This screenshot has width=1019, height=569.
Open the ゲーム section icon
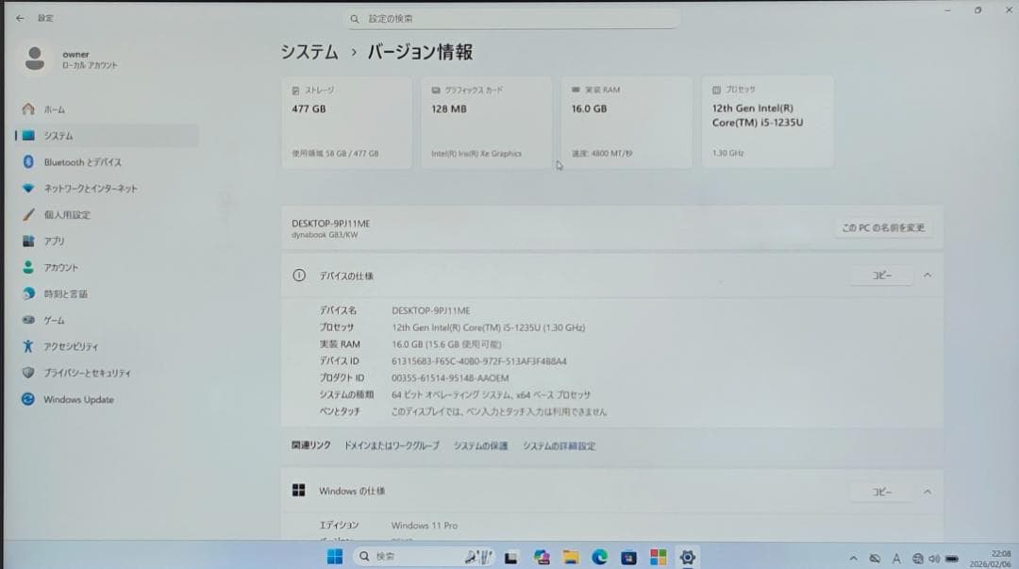click(29, 320)
